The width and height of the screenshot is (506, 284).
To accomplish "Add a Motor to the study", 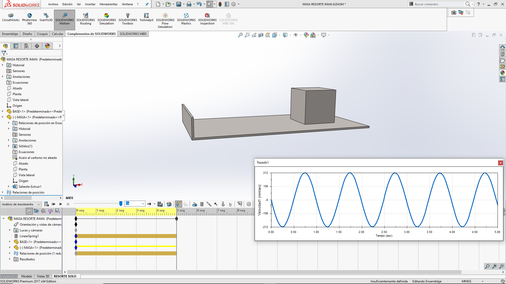I will tap(195, 204).
